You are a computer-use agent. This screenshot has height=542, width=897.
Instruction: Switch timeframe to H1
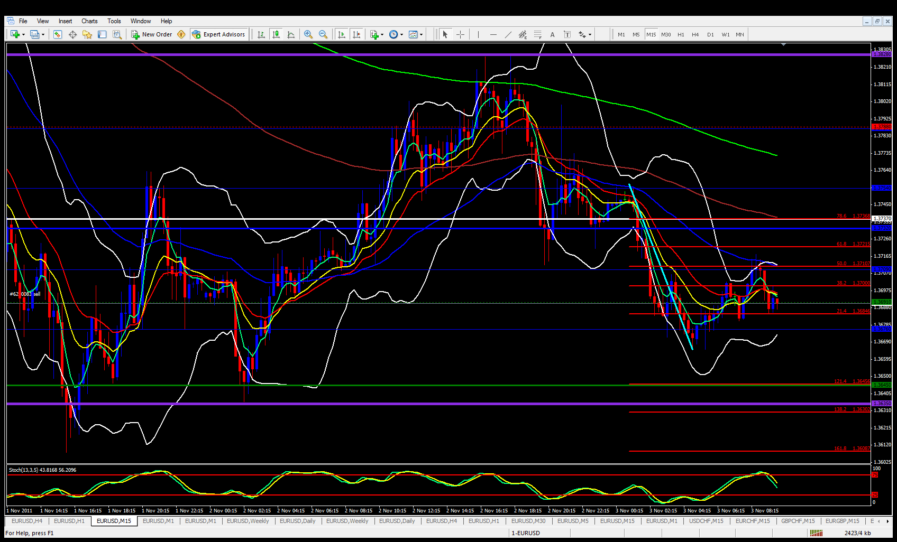point(681,35)
